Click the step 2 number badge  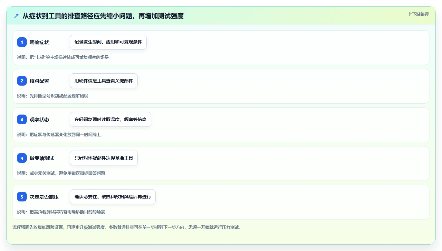click(22, 81)
